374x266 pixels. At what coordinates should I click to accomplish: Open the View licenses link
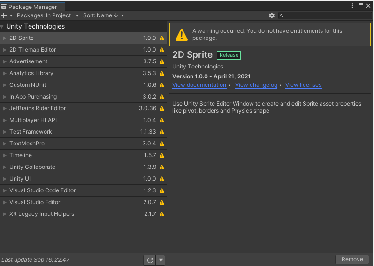[x=304, y=85]
